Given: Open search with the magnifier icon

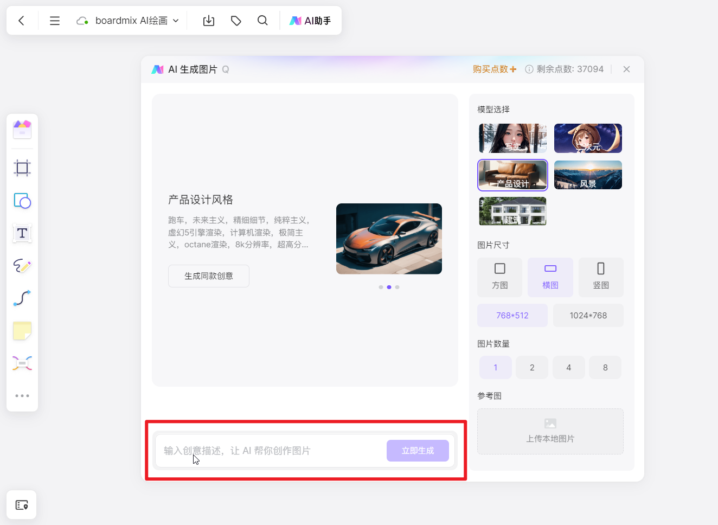Looking at the screenshot, I should click(x=262, y=21).
